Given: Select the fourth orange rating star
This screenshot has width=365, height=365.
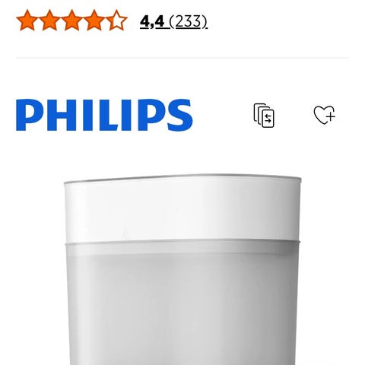Looking at the screenshot, I should coord(94,20).
